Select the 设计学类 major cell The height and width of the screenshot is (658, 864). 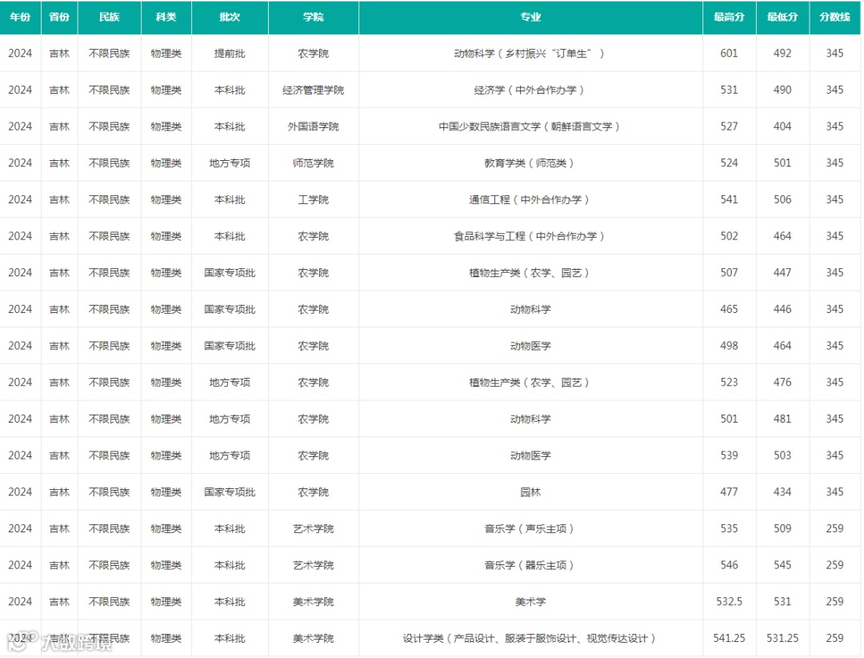[530, 638]
